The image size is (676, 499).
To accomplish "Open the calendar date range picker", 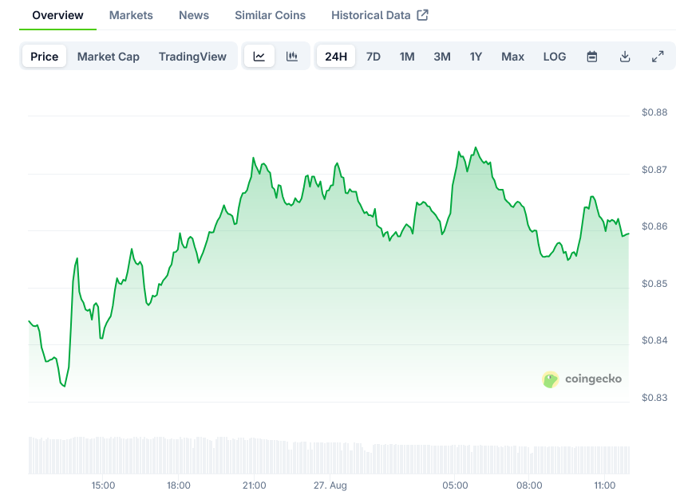I will [x=592, y=57].
